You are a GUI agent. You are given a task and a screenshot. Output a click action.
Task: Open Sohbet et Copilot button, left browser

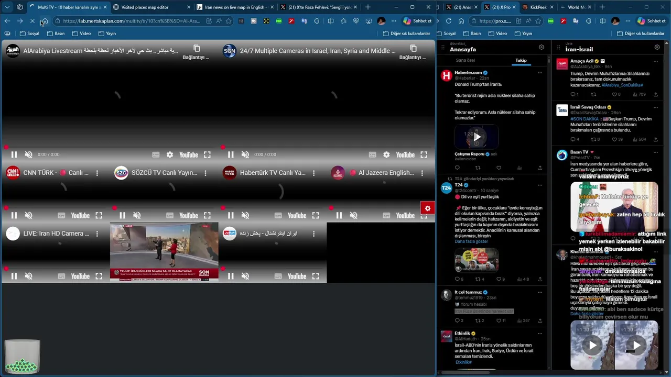(x=417, y=21)
